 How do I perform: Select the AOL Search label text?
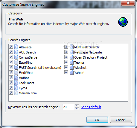click(x=27, y=52)
